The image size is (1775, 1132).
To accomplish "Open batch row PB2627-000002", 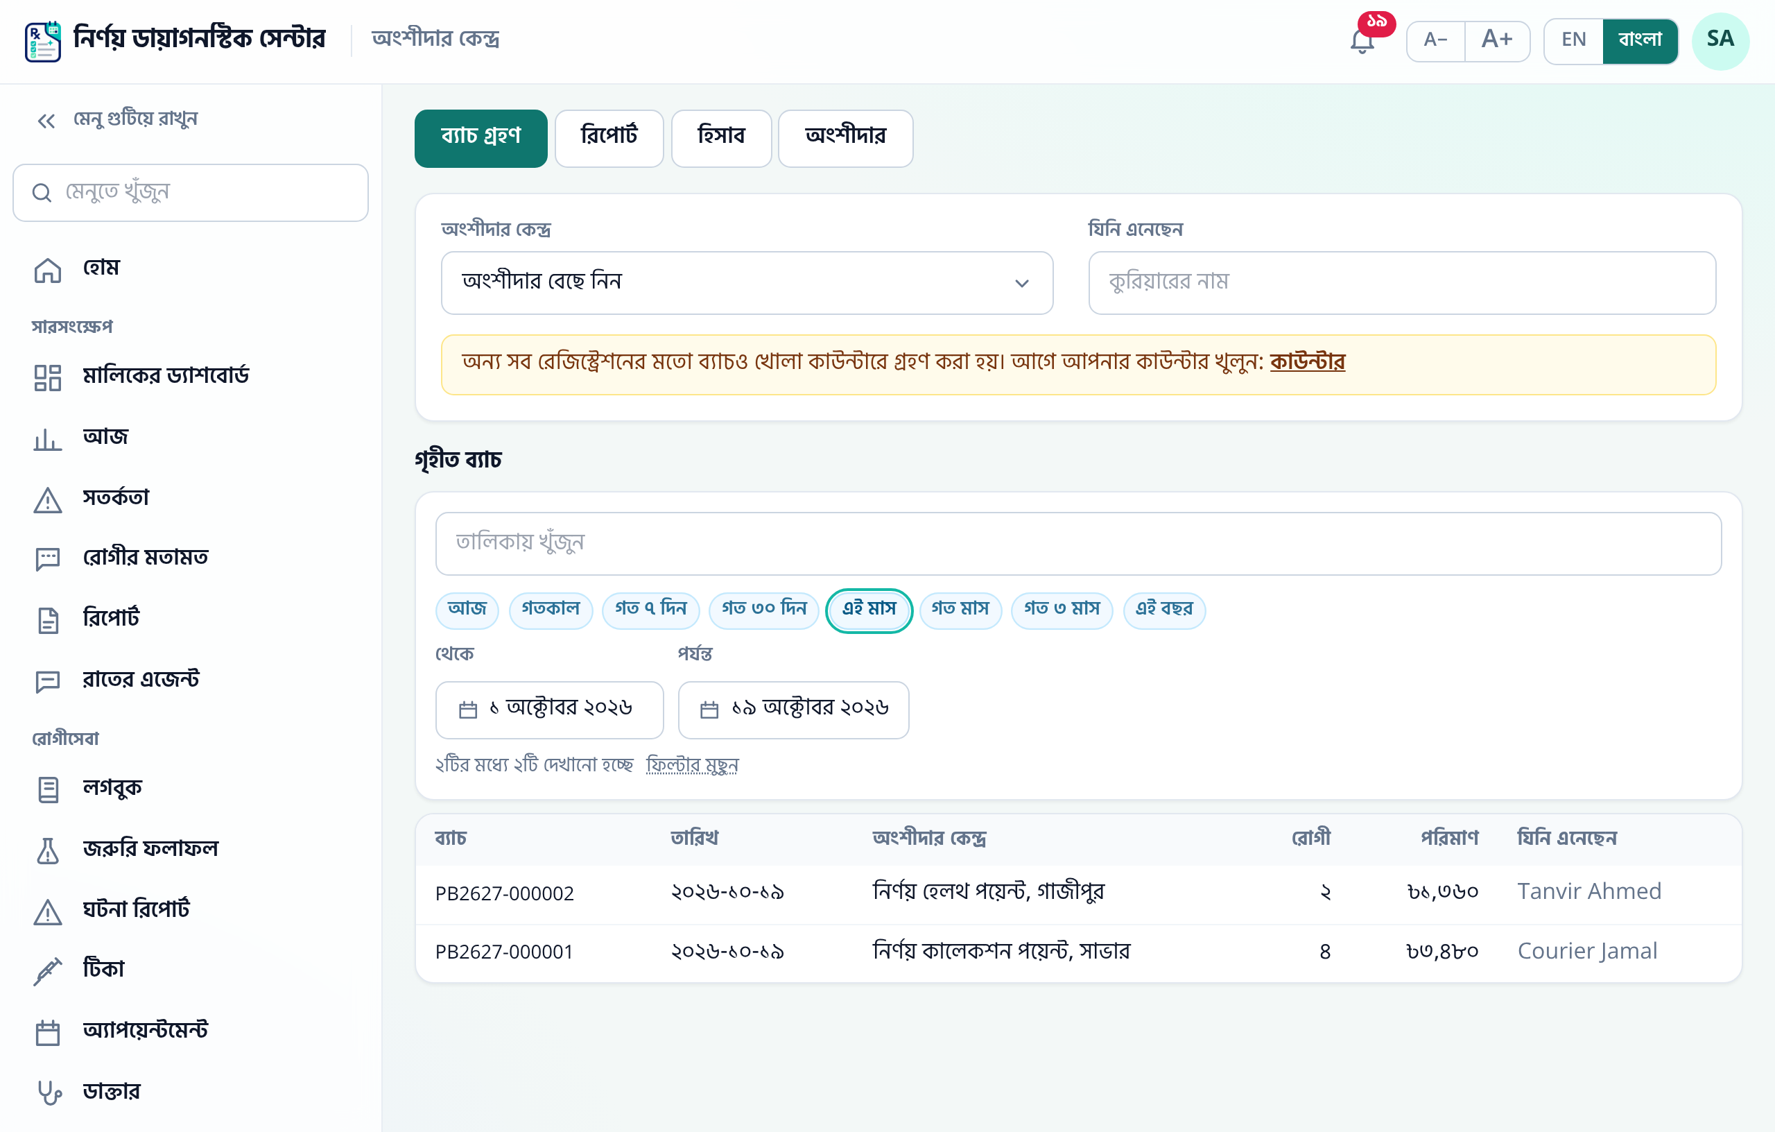I will (1078, 894).
